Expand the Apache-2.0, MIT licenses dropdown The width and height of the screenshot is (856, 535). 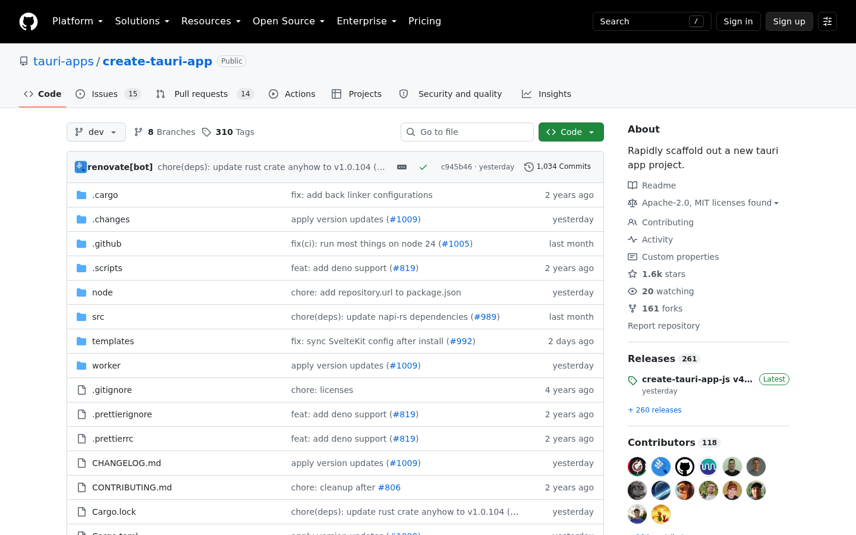coord(710,203)
